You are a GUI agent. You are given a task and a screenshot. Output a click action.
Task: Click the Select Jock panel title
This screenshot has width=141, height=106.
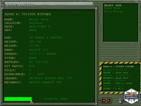pyautogui.click(x=113, y=5)
